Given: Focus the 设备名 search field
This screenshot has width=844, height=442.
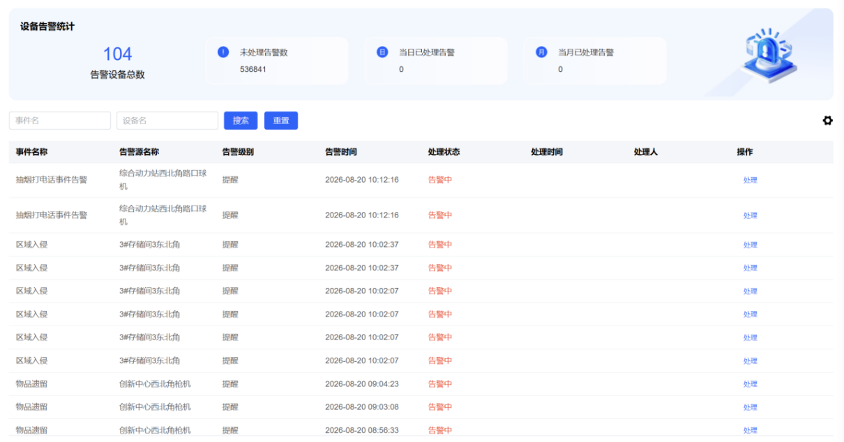Looking at the screenshot, I should [x=167, y=121].
